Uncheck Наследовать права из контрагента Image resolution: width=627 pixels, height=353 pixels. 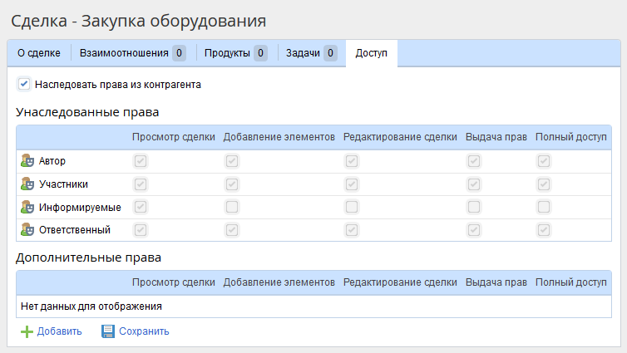24,84
